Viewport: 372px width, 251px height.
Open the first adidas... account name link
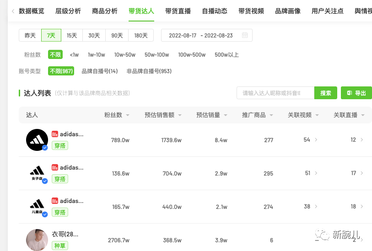click(72, 134)
